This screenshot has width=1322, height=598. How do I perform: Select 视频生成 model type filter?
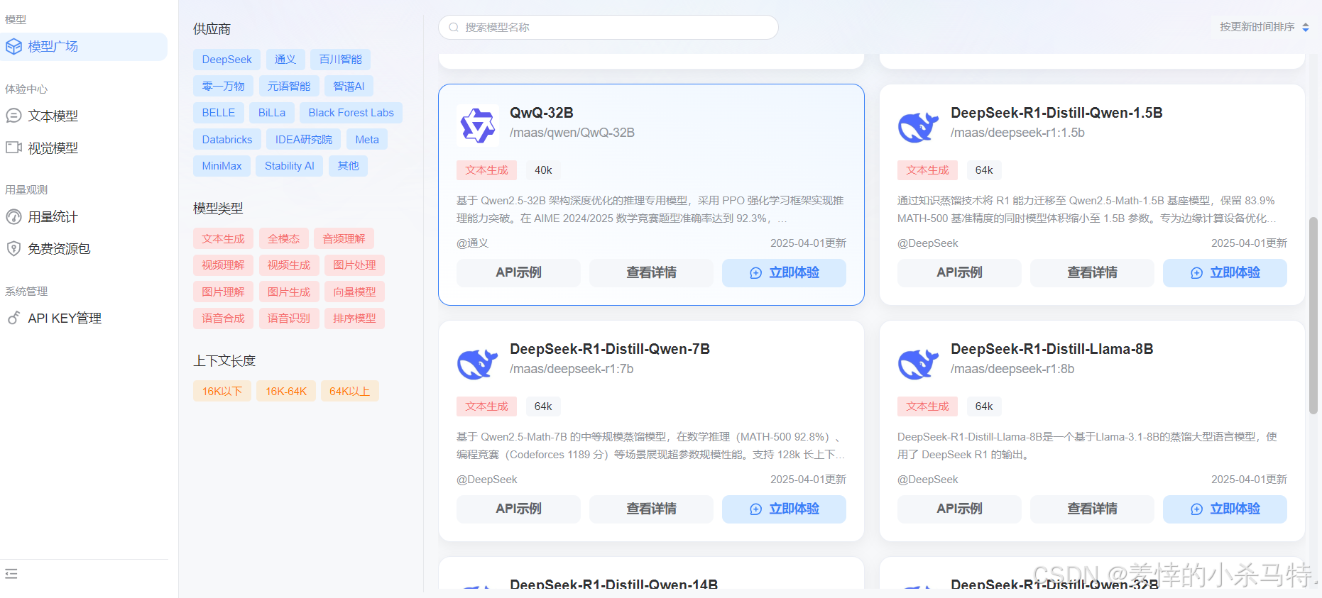tap(289, 265)
